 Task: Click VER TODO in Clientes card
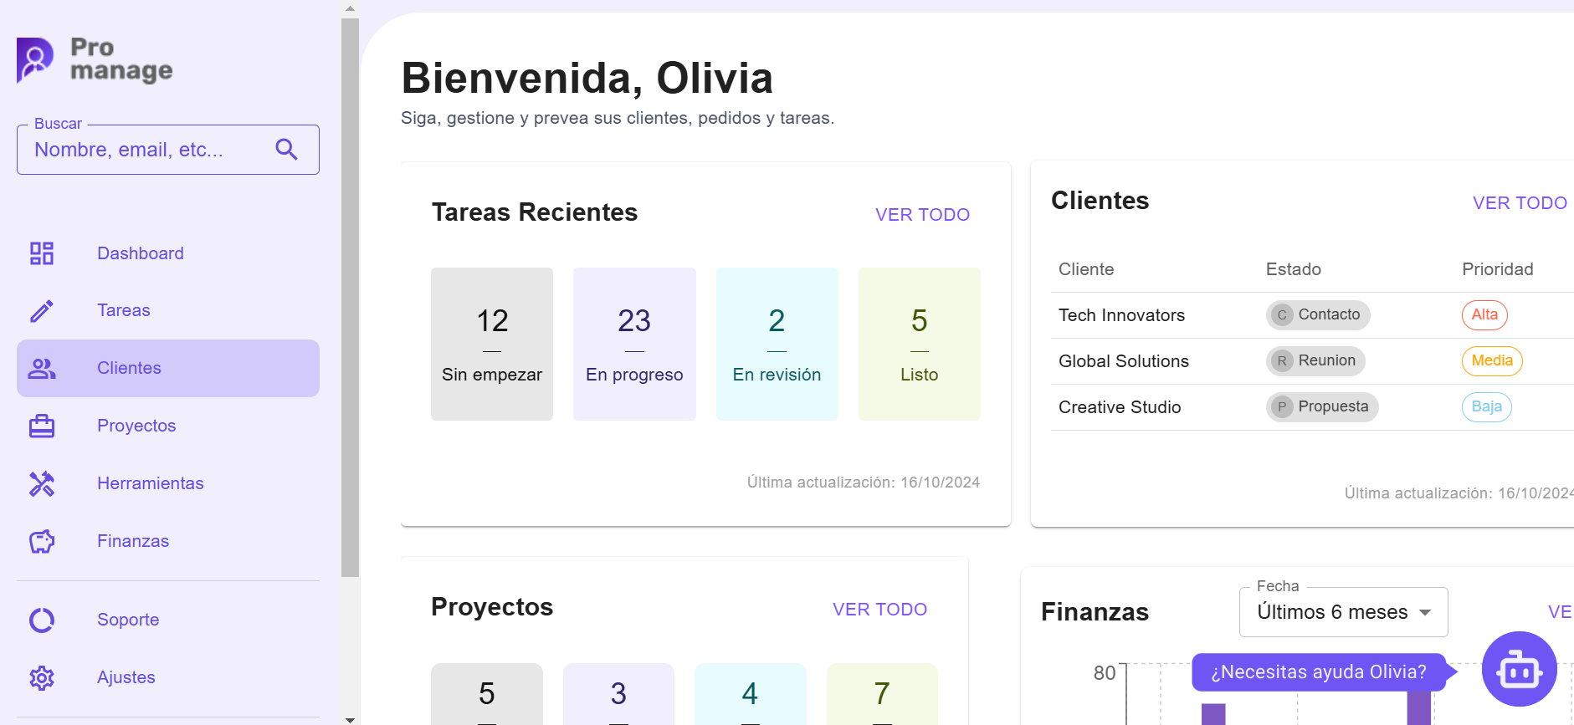point(1519,203)
